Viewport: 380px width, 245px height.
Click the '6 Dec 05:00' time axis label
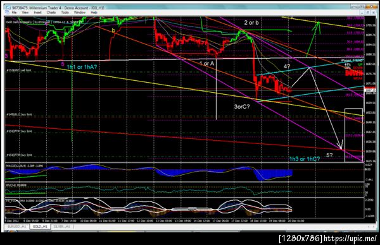click(x=31, y=220)
